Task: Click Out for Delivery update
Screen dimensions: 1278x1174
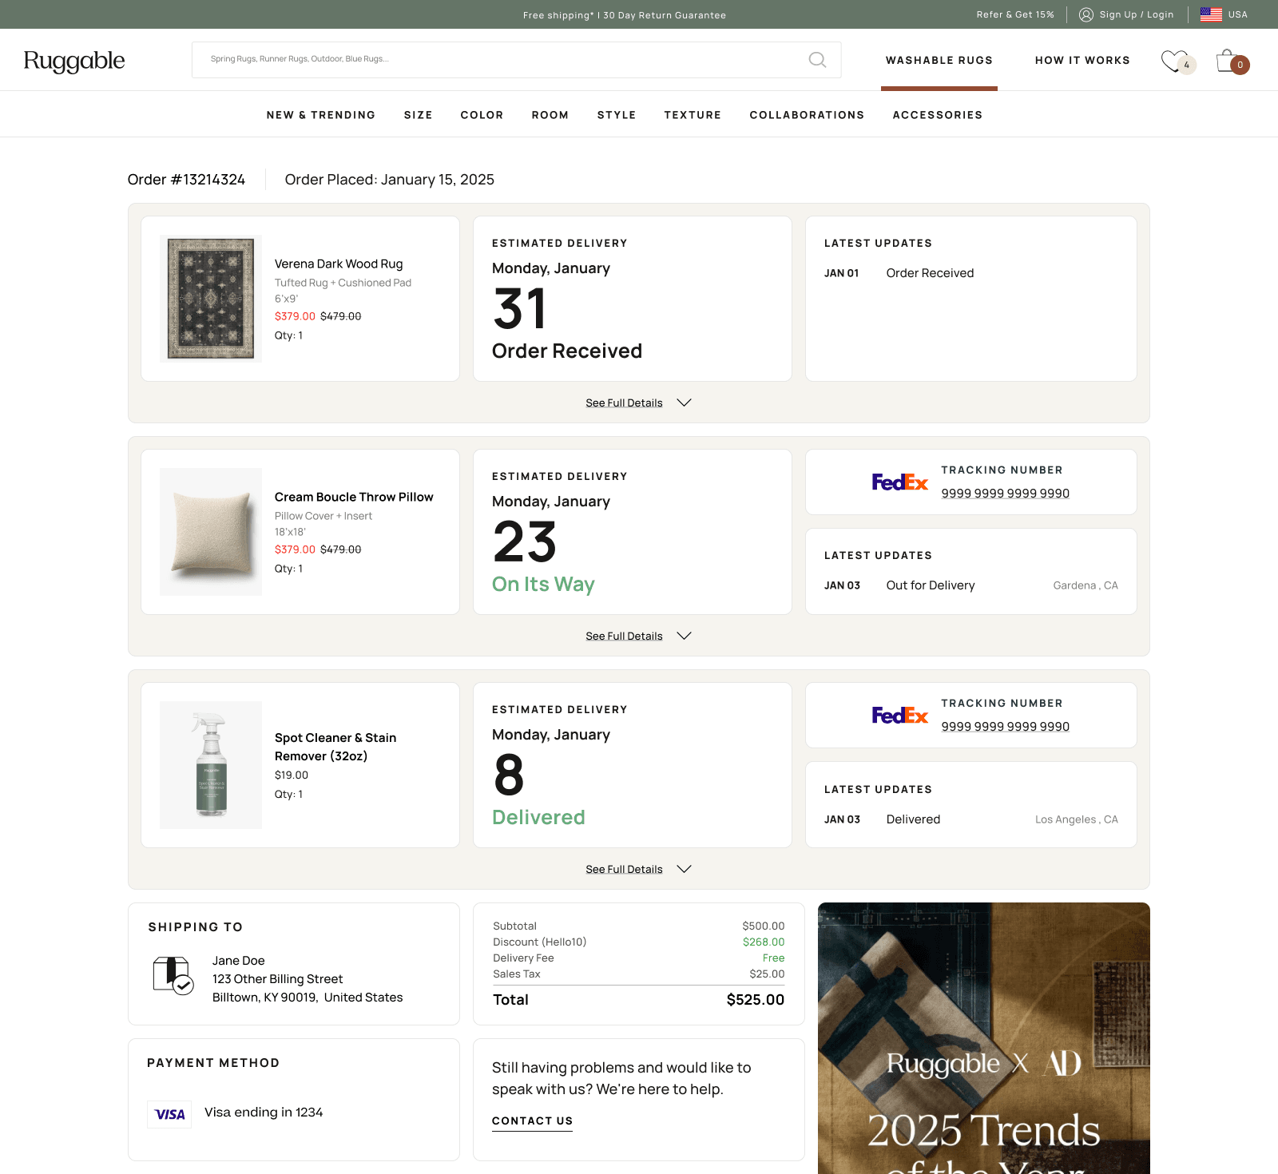Action: point(931,585)
